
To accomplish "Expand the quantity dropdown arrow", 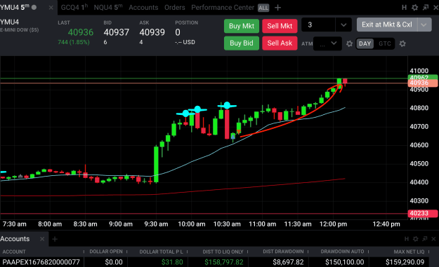I will point(343,25).
